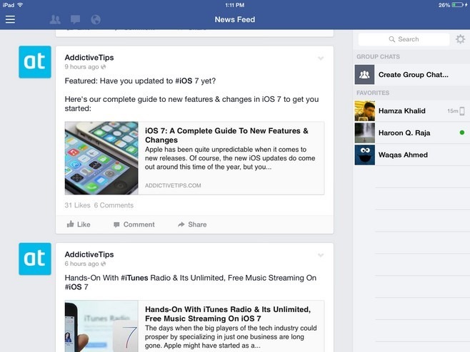Tap Haroon Q. Raja's profile picture
Image resolution: width=470 pixels, height=352 pixels.
click(364, 133)
